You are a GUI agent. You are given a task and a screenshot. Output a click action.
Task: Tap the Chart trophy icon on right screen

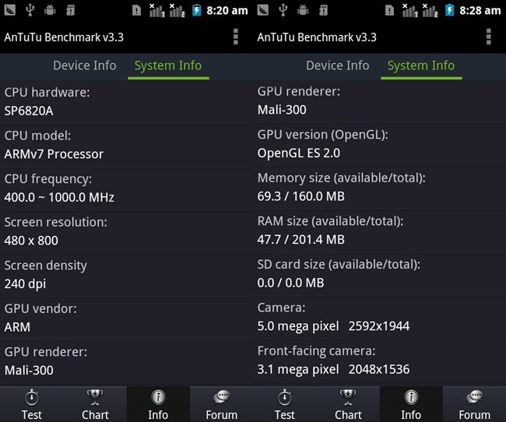(x=348, y=399)
